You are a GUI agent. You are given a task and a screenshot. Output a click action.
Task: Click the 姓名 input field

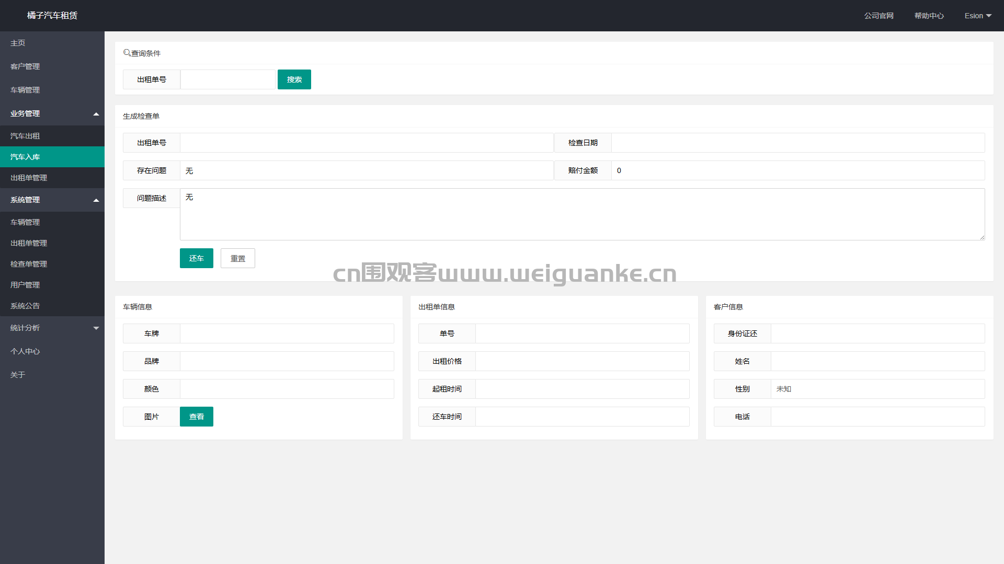pos(878,361)
